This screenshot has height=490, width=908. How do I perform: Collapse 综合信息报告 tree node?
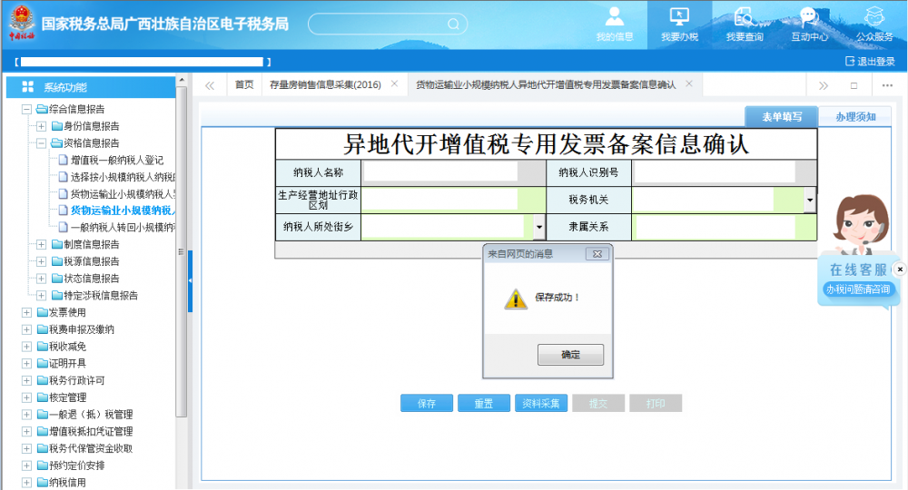[27, 109]
